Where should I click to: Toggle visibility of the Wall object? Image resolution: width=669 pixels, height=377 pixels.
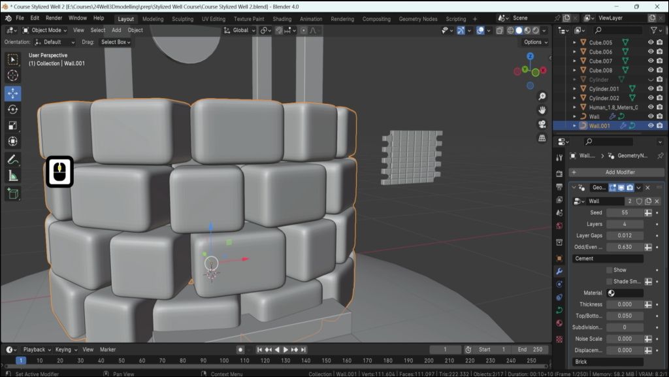coord(651,116)
